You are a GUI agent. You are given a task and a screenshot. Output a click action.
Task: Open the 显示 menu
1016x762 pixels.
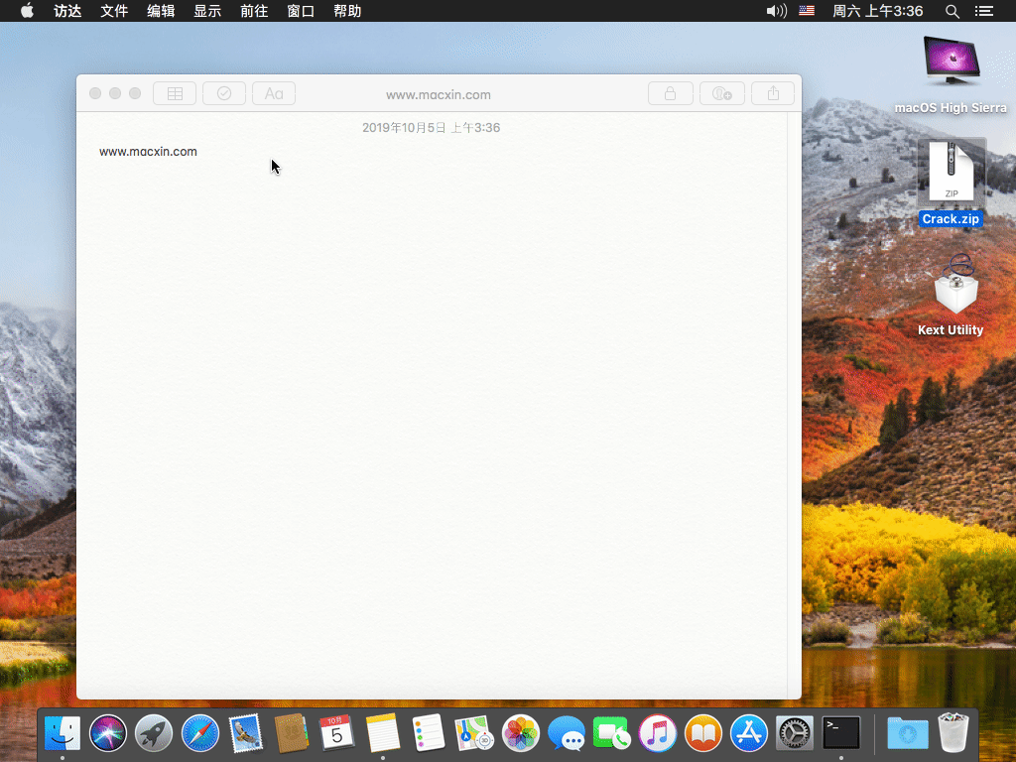(x=207, y=11)
